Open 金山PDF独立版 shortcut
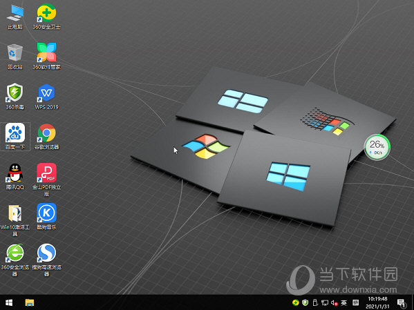This screenshot has width=414, height=310. click(46, 180)
